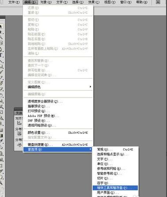
Task: Click the 'Shift+Ctrl+K' shortcut beside 颜色设置
Action: [x=78, y=133]
